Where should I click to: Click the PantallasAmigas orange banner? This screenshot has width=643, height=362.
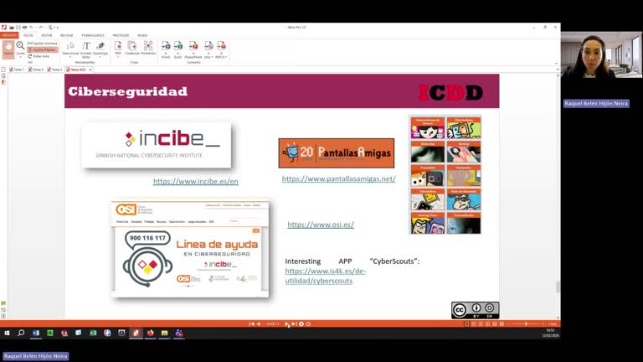337,153
